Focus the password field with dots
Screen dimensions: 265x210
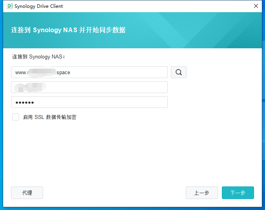point(89,102)
